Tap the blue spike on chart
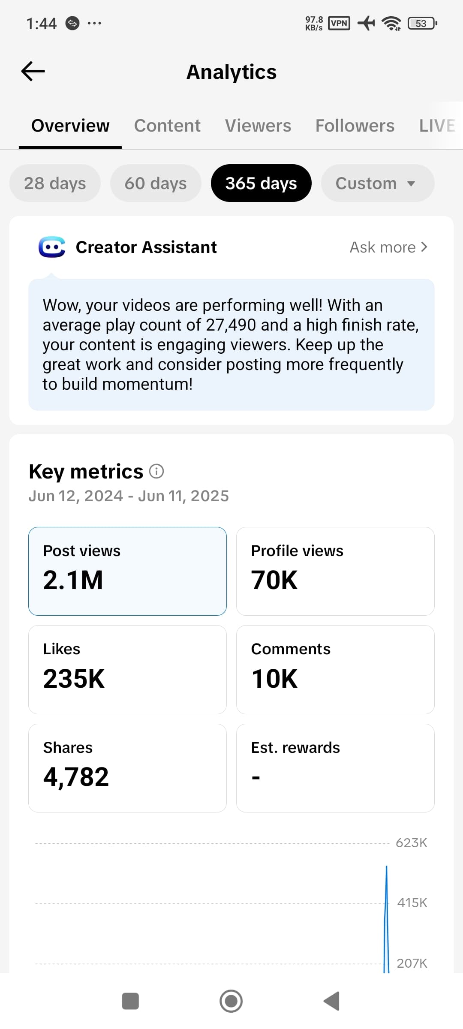Viewport: 463px width, 1029px height. [386, 918]
